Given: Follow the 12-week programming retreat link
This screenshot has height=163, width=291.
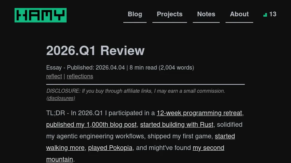Looking at the screenshot, I should coord(199,113).
